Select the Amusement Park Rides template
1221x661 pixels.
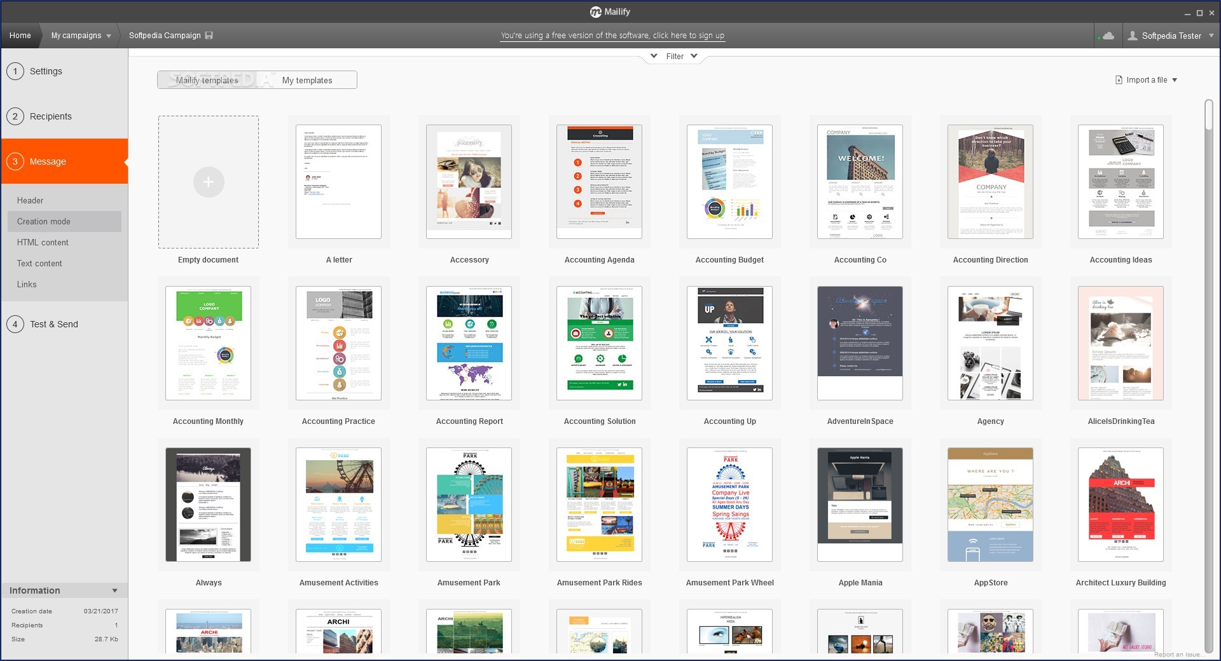[599, 505]
